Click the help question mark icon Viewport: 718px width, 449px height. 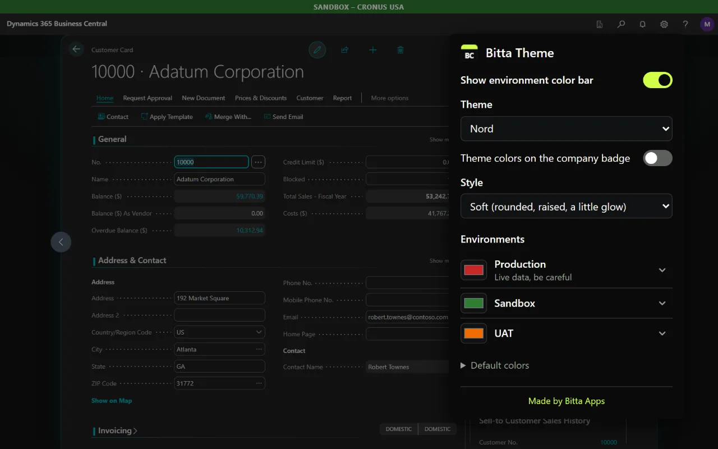[x=685, y=24]
